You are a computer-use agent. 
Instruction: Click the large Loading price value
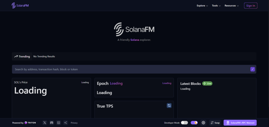pyautogui.click(x=30, y=91)
